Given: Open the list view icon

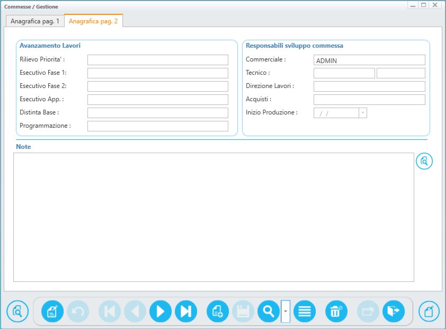Looking at the screenshot, I should pyautogui.click(x=305, y=311).
